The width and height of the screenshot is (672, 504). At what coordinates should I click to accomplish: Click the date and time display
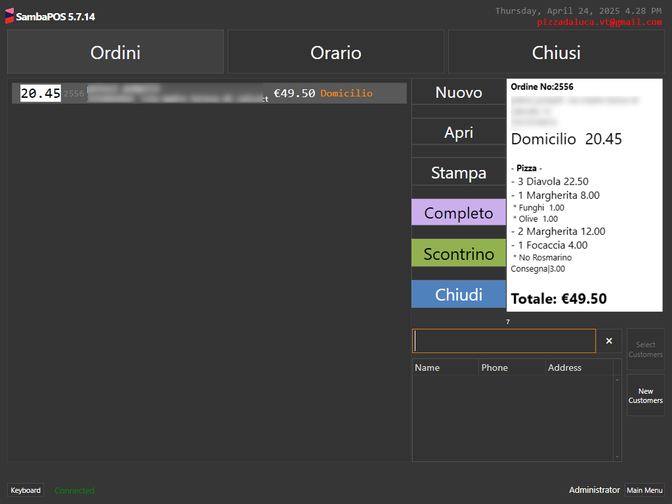(579, 10)
